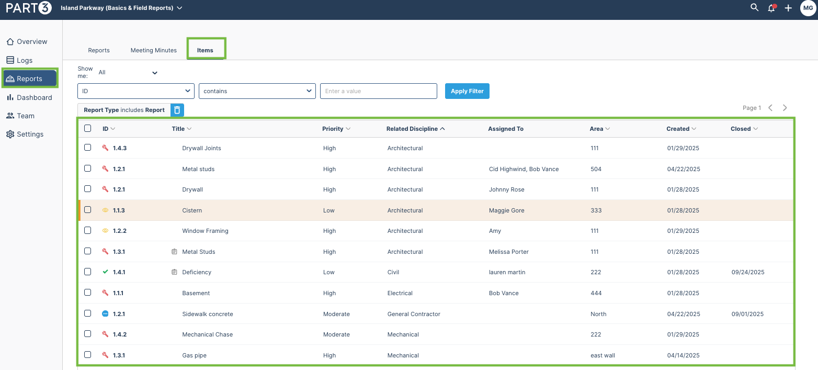The width and height of the screenshot is (818, 370).
Task: Check the box for Drywall Joints row
Action: 87,148
